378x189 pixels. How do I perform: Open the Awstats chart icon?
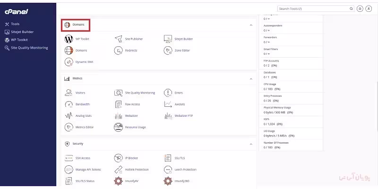coord(168,104)
